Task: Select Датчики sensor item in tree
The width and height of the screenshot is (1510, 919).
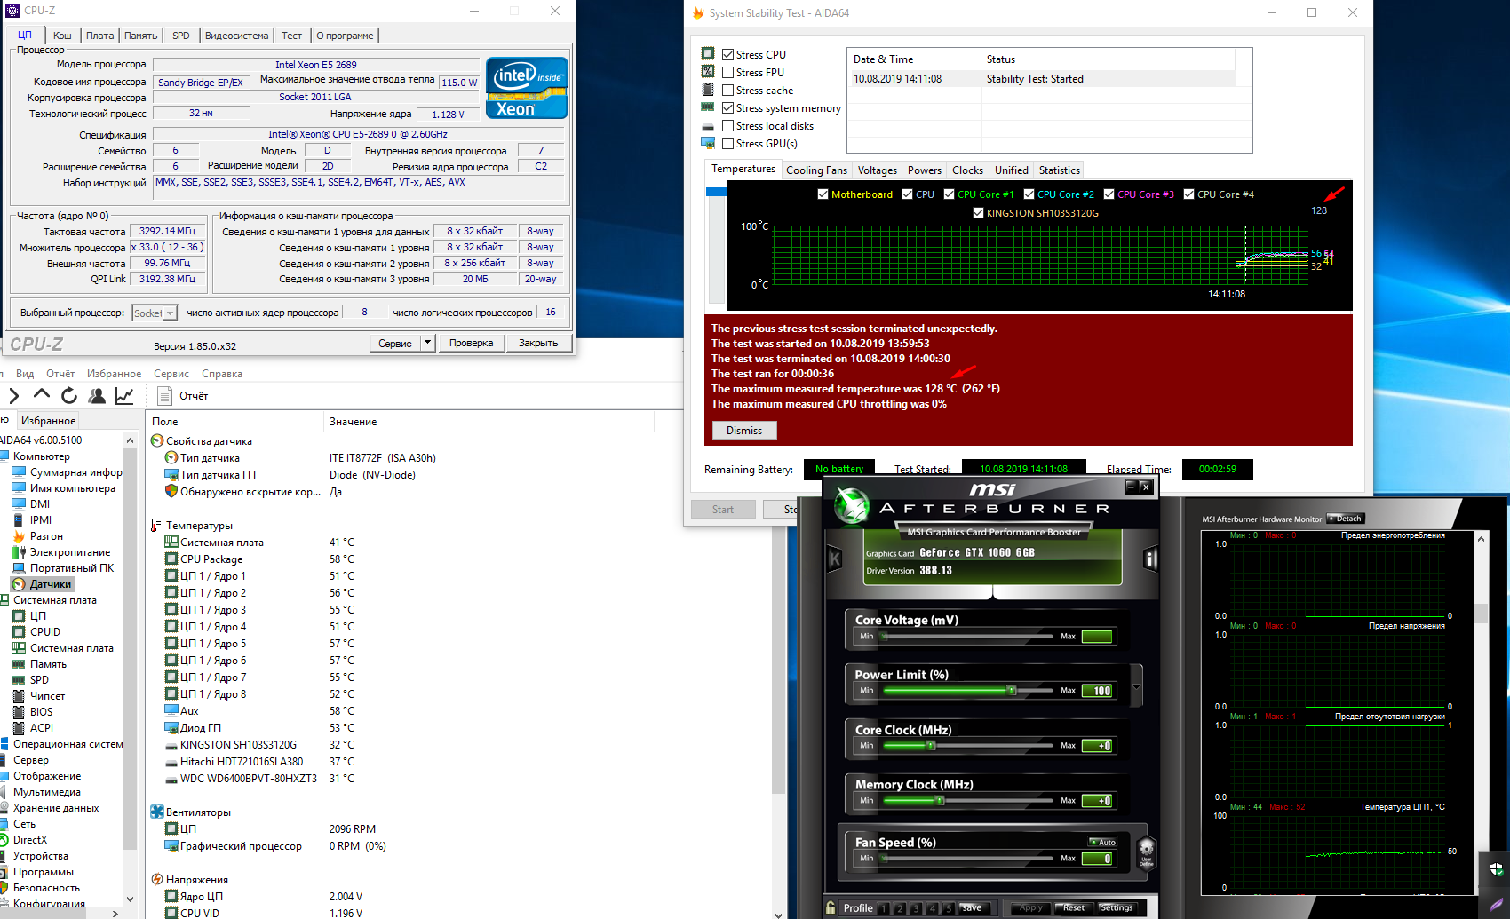Action: coord(43,584)
